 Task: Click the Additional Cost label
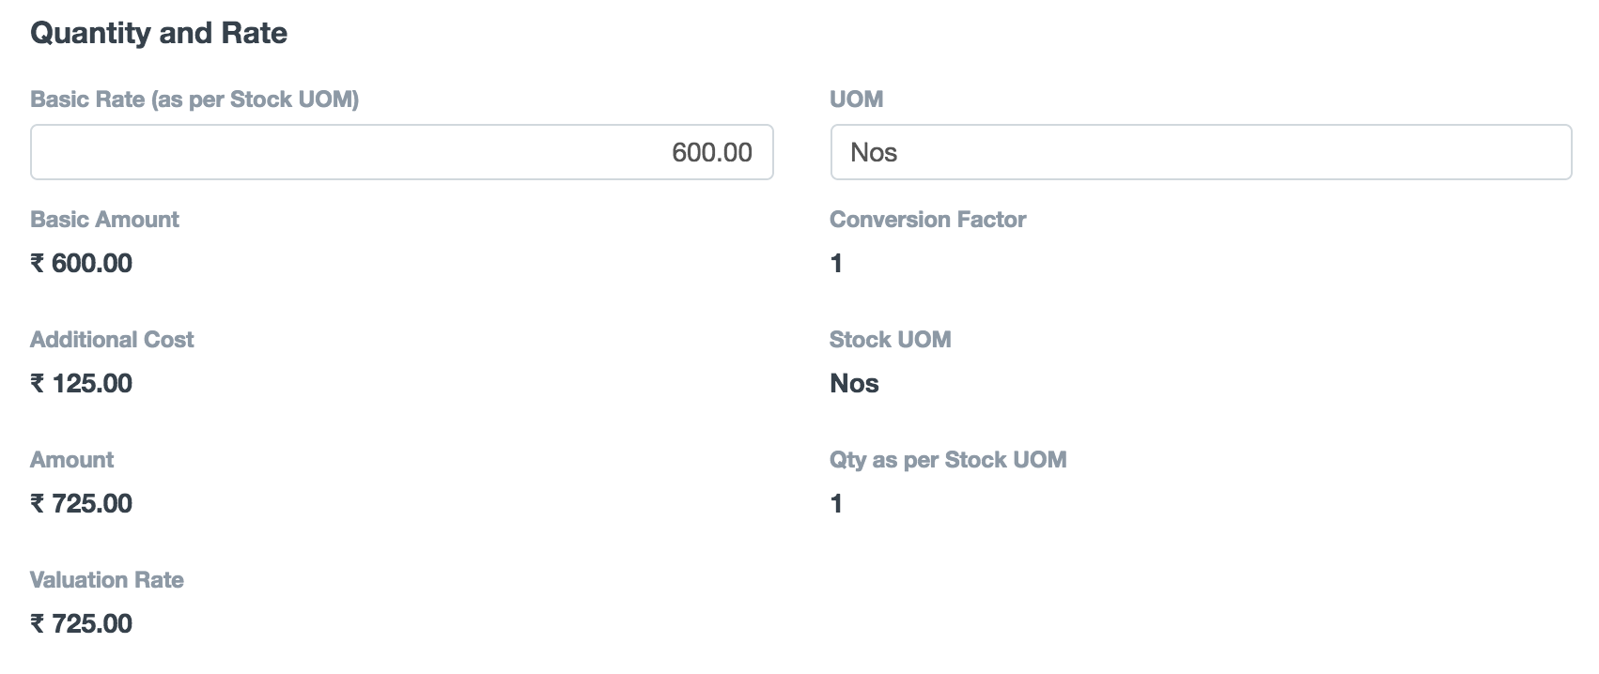[x=112, y=340]
